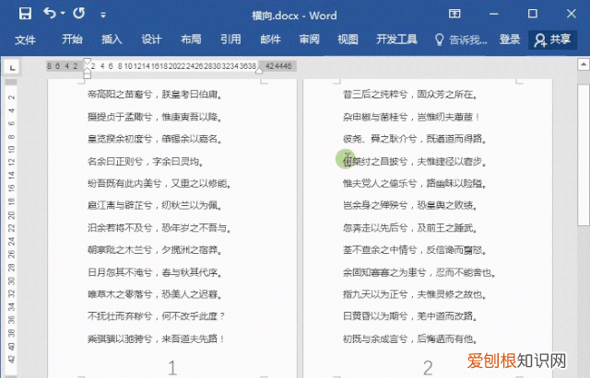Click the left indent box marker on ruler
590x378 pixels.
click(x=88, y=75)
